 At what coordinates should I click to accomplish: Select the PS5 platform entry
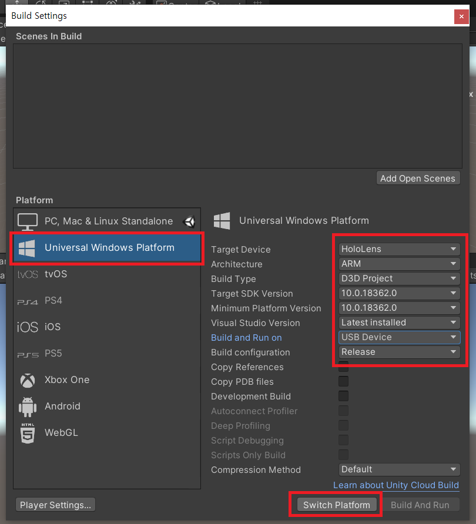(x=107, y=353)
